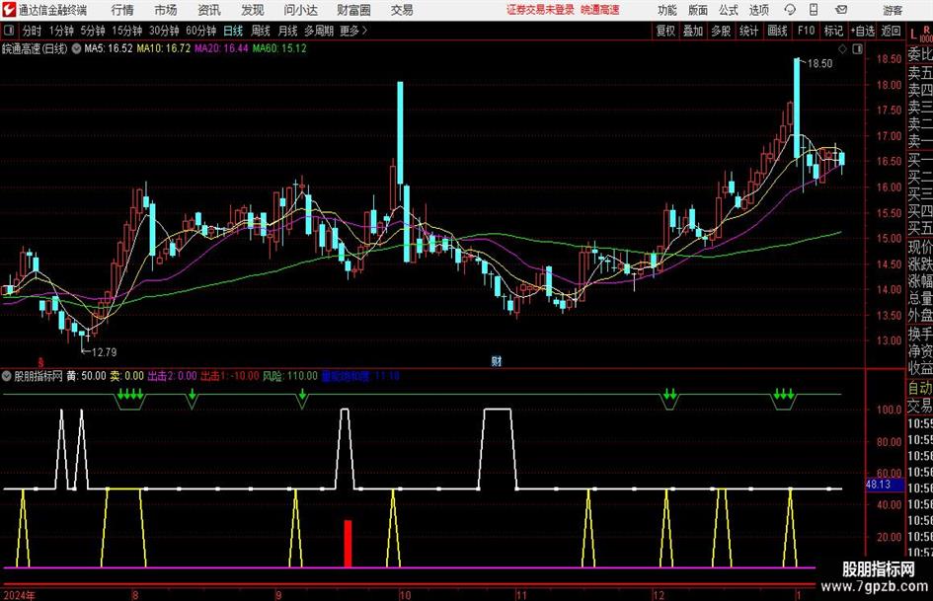933x601 pixels.
Task: Open the 资讯 menu
Action: (x=209, y=10)
